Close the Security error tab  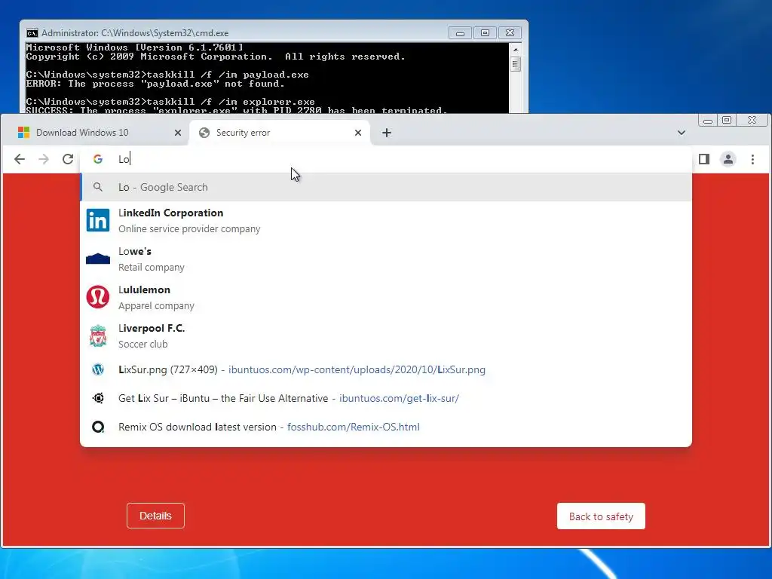[358, 133]
